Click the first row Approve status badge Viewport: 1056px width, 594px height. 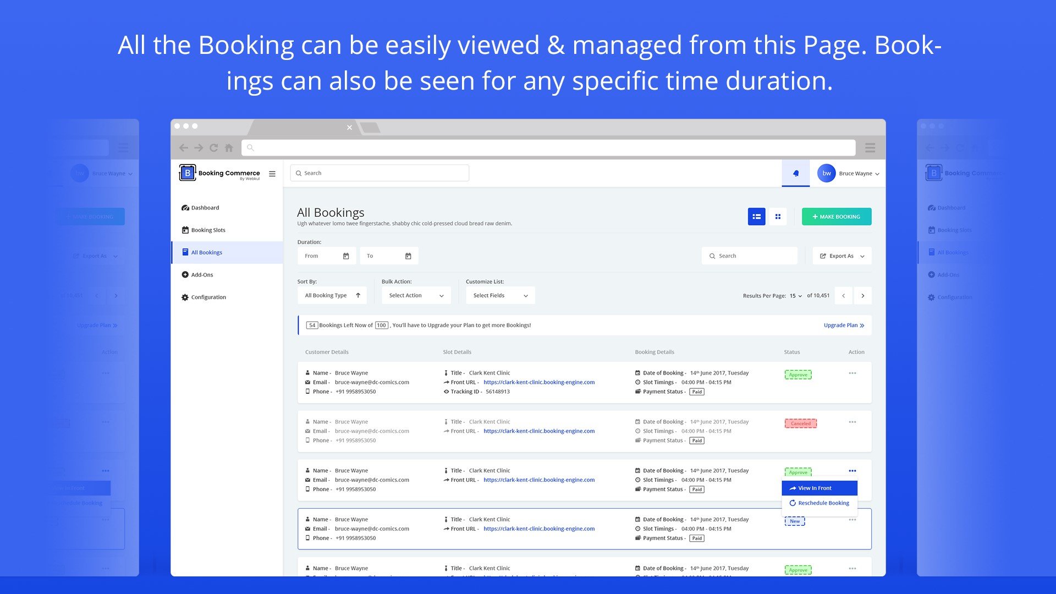coord(798,375)
